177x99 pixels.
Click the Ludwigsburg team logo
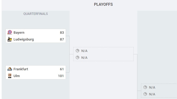click(x=10, y=39)
